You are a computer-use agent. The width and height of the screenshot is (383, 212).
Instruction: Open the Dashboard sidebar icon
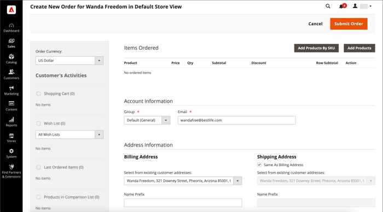[11, 28]
